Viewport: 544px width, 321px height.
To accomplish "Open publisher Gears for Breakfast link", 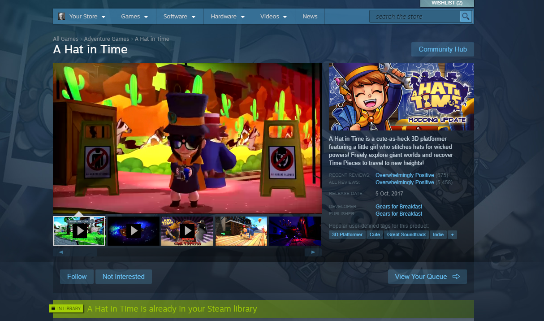I will (x=399, y=214).
